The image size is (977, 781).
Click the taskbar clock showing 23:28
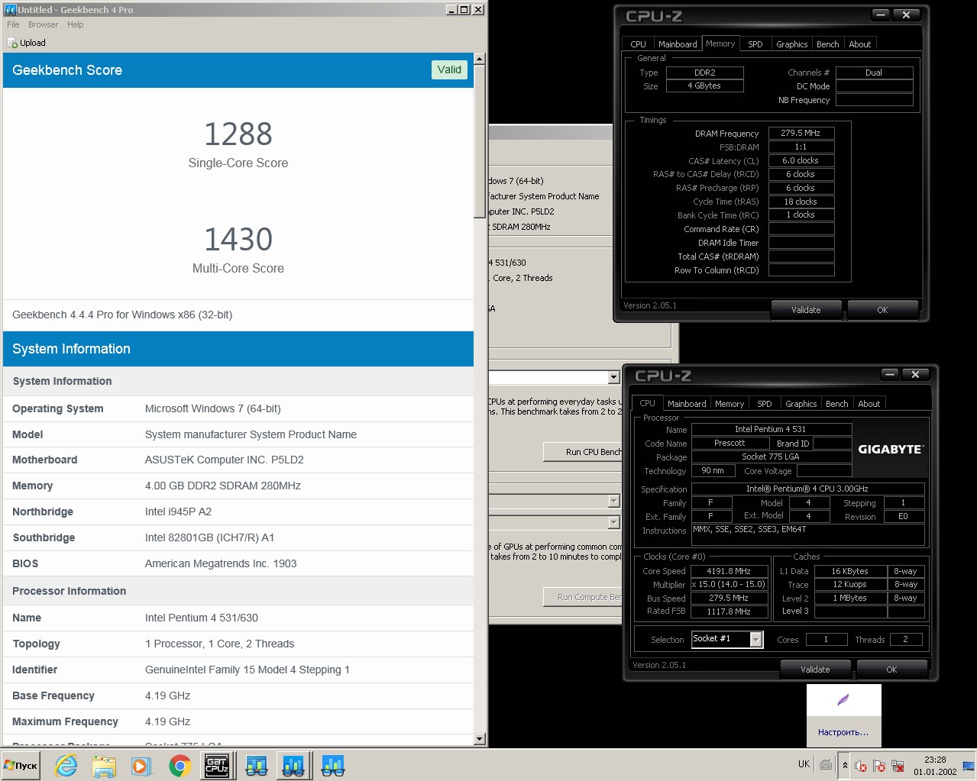tap(935, 765)
